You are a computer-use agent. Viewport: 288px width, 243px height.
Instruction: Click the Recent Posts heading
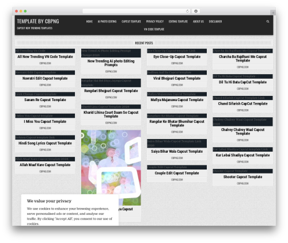click(144, 43)
